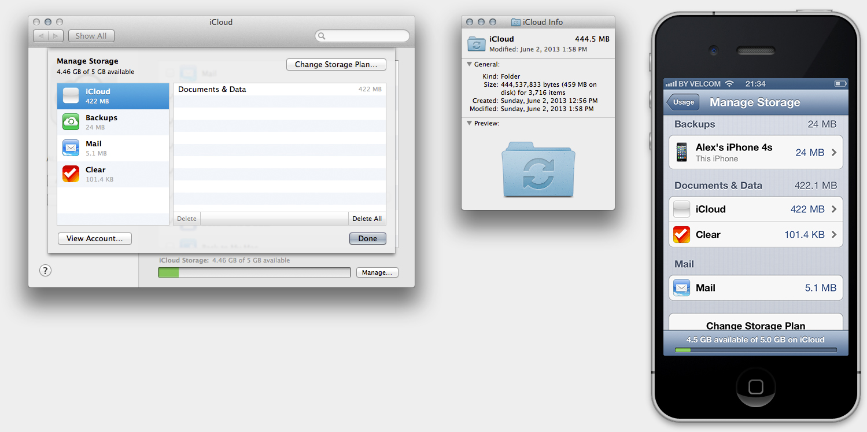The width and height of the screenshot is (867, 432).
Task: Tap the Wi-Fi icon in the iPhone status bar
Action: click(729, 84)
